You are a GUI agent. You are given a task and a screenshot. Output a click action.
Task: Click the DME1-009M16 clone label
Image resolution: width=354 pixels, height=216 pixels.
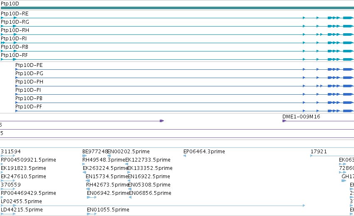tap(301, 117)
